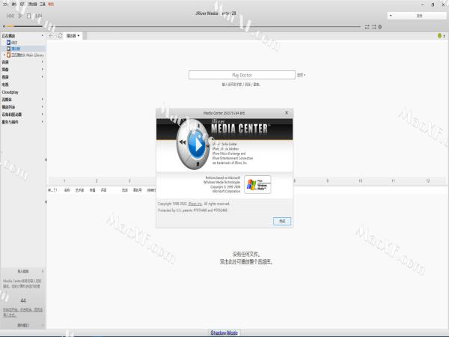This screenshot has width=449, height=337.
Task: Open the Main Library item in tree
Action: [25, 55]
